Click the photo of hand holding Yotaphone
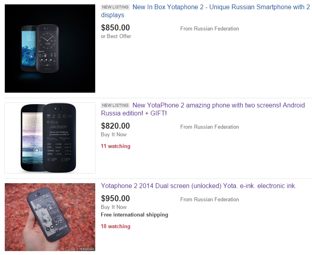Image resolution: width=312 pixels, height=255 pixels. [50, 217]
